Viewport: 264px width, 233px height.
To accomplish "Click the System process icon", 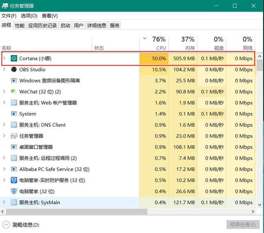I will pos(14,114).
